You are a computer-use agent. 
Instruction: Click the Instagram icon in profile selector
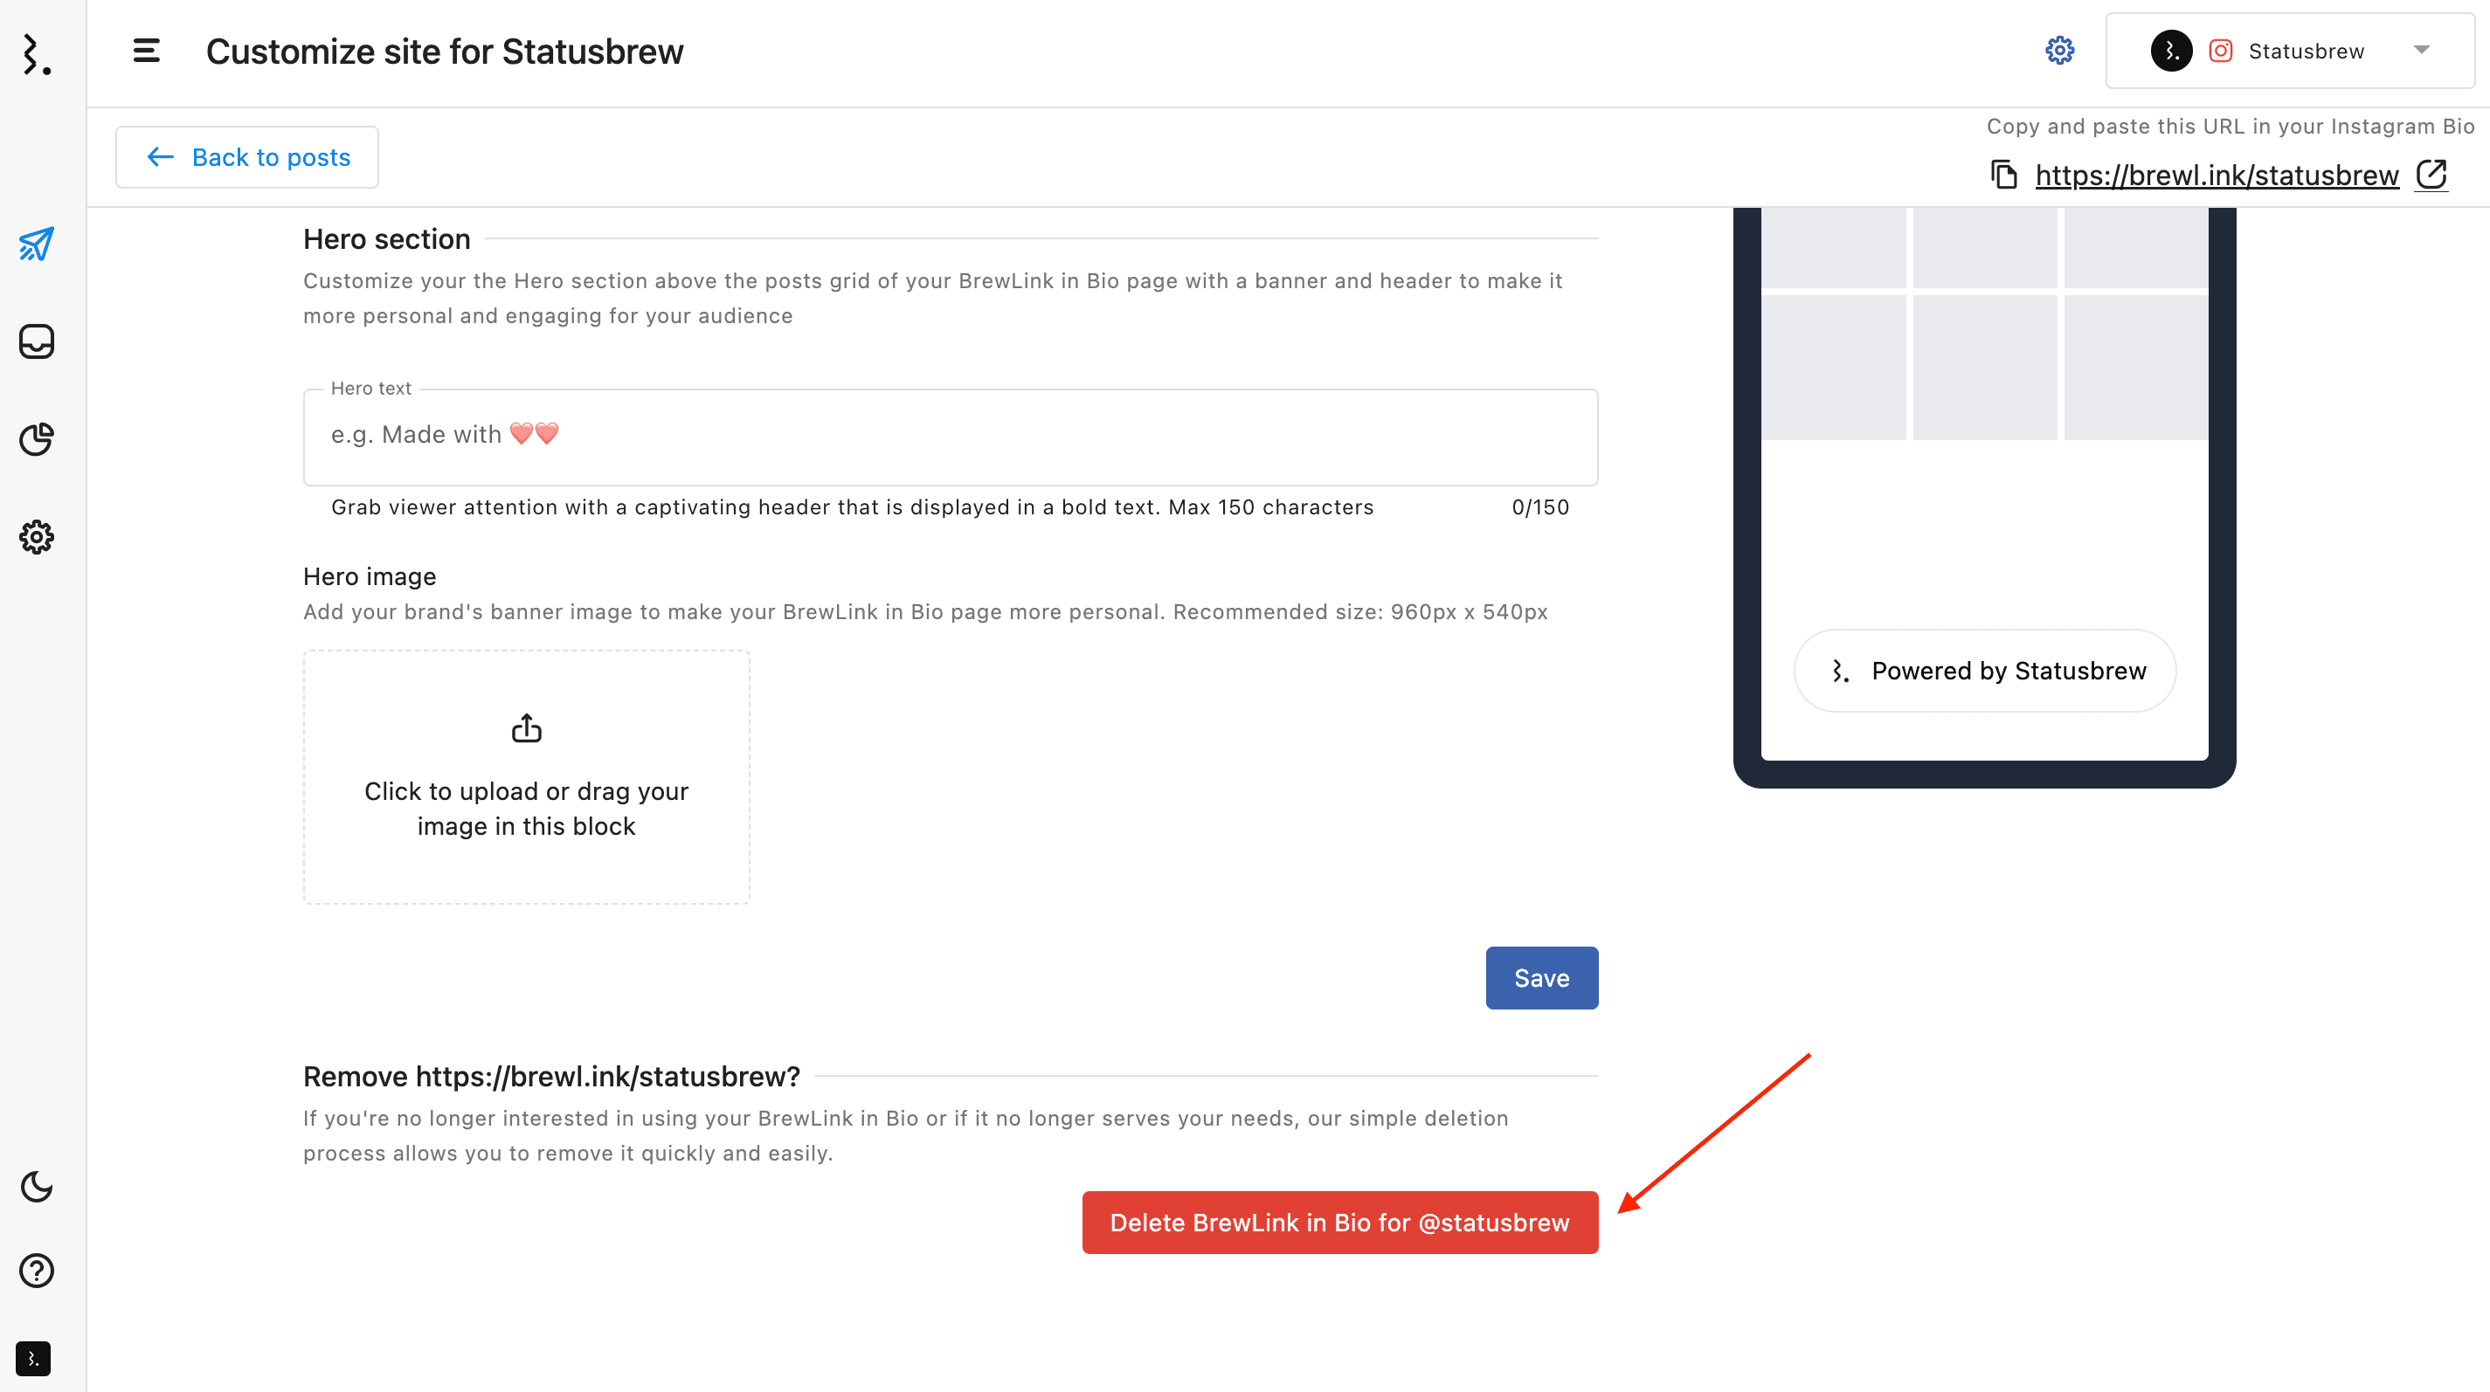coord(2220,51)
